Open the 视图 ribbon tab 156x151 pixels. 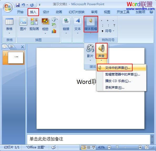pyautogui.click(x=107, y=12)
